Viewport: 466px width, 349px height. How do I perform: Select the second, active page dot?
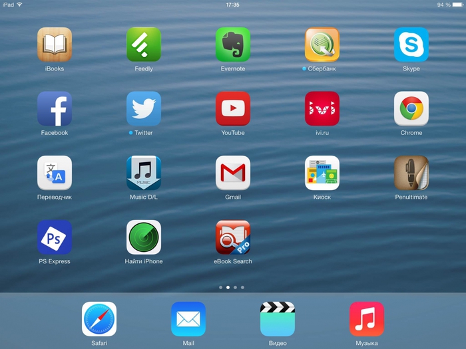pos(228,287)
